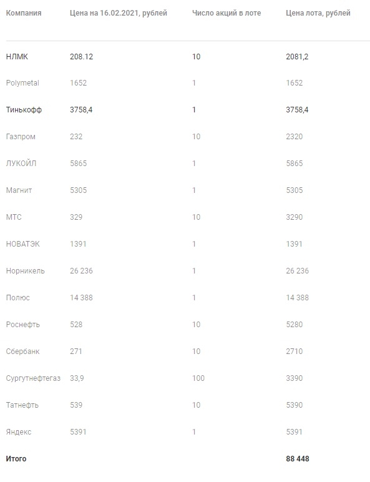Image resolution: width=370 pixels, height=482 pixels.
Task: Select the Тинькофф row name
Action: pyautogui.click(x=24, y=110)
